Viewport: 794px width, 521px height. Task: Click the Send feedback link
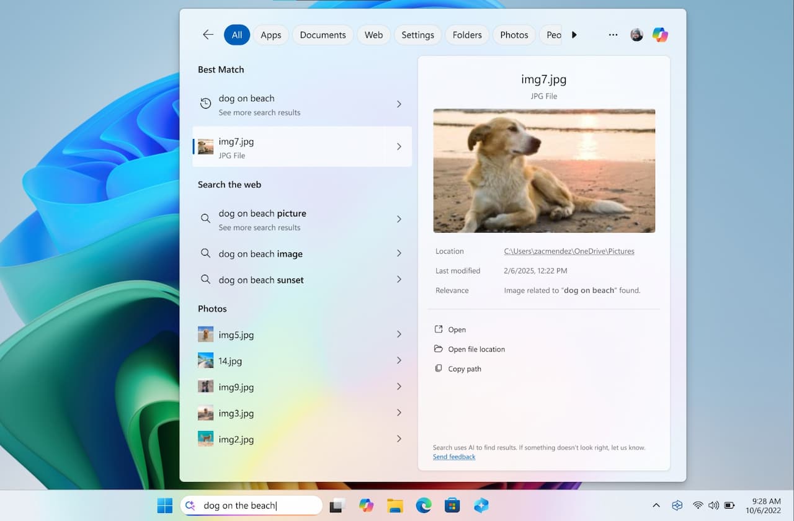(x=454, y=456)
